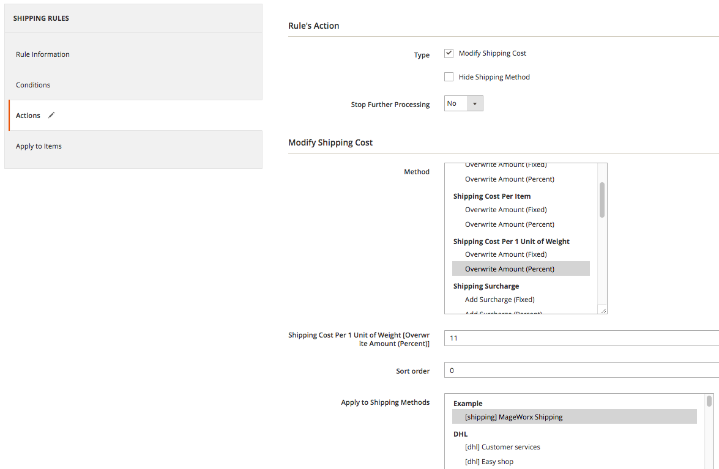The width and height of the screenshot is (719, 469).
Task: Enable the Hide Shipping Method checkbox
Action: coord(449,77)
